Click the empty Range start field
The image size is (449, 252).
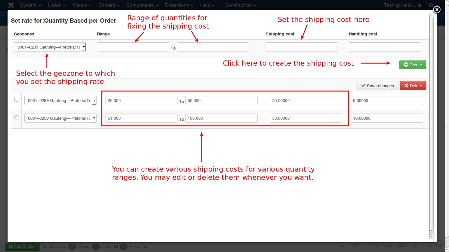click(133, 47)
